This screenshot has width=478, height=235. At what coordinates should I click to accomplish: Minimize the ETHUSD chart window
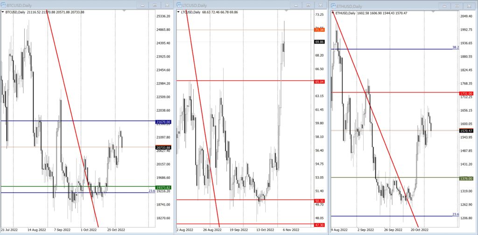pyautogui.click(x=444, y=6)
